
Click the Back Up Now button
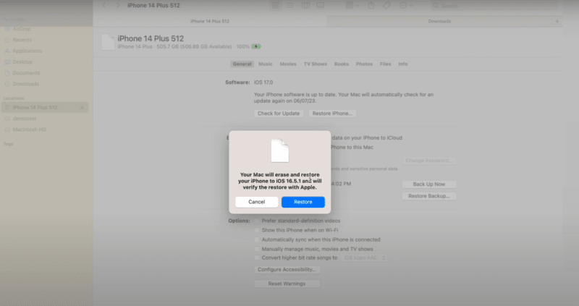[x=429, y=184]
